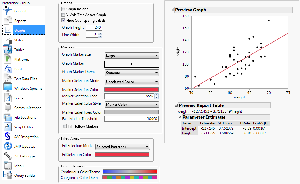Open the Graph Marker Theme dropdown
The height and width of the screenshot is (184, 300).
[x=132, y=73]
